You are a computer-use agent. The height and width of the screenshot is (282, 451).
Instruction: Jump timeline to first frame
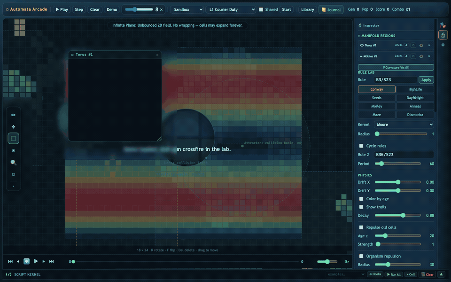pyautogui.click(x=10, y=261)
